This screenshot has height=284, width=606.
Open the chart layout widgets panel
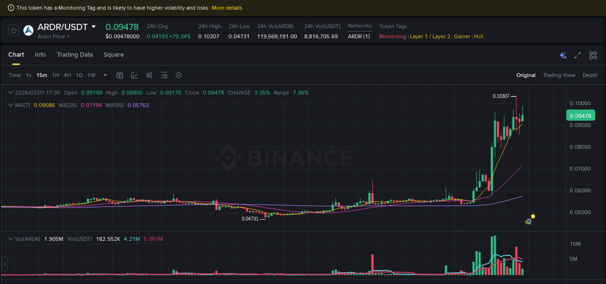click(x=593, y=55)
